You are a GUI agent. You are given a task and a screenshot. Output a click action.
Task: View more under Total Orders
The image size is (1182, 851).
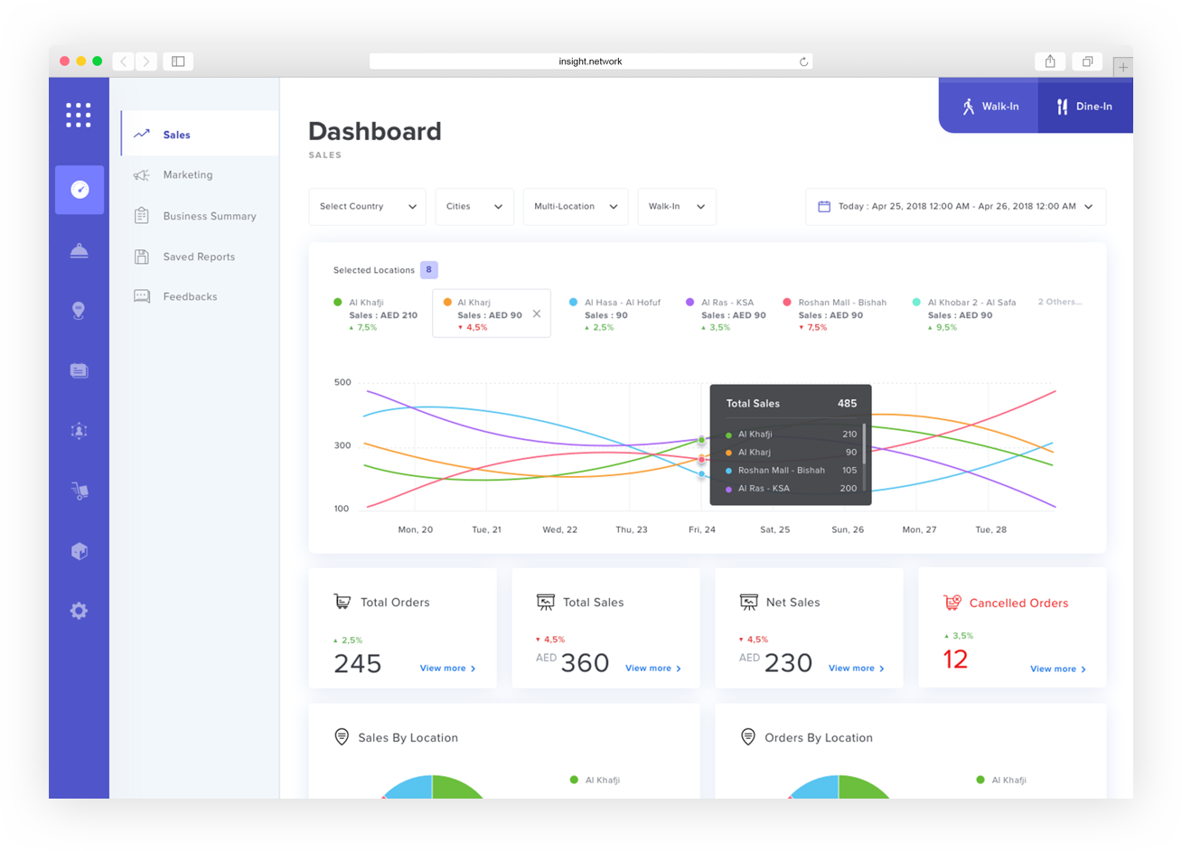pyautogui.click(x=448, y=669)
